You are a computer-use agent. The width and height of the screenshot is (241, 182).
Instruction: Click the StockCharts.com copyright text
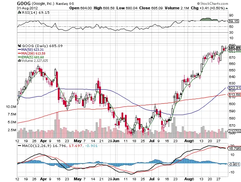[213, 3]
